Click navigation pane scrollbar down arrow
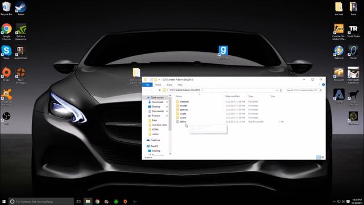Screen dimensions: 364x205 point(170,154)
